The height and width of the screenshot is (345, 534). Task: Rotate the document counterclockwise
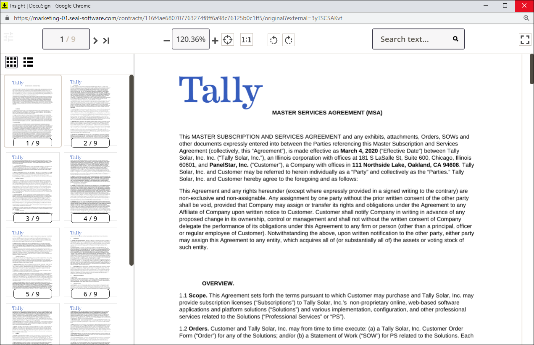coord(274,40)
